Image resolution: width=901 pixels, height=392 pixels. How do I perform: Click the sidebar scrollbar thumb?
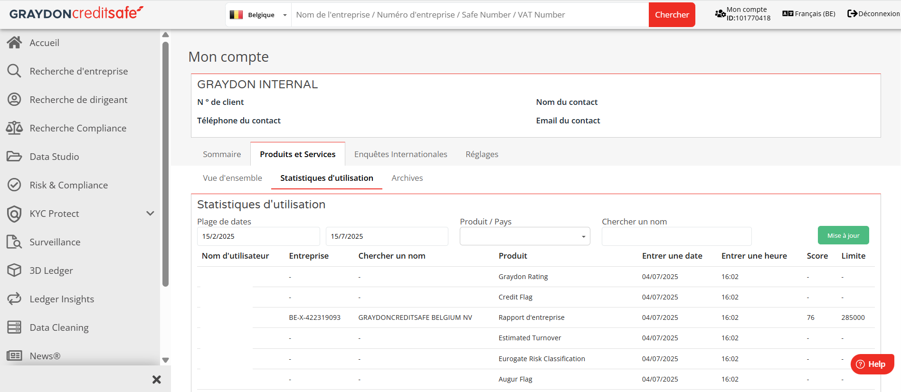tap(165, 164)
